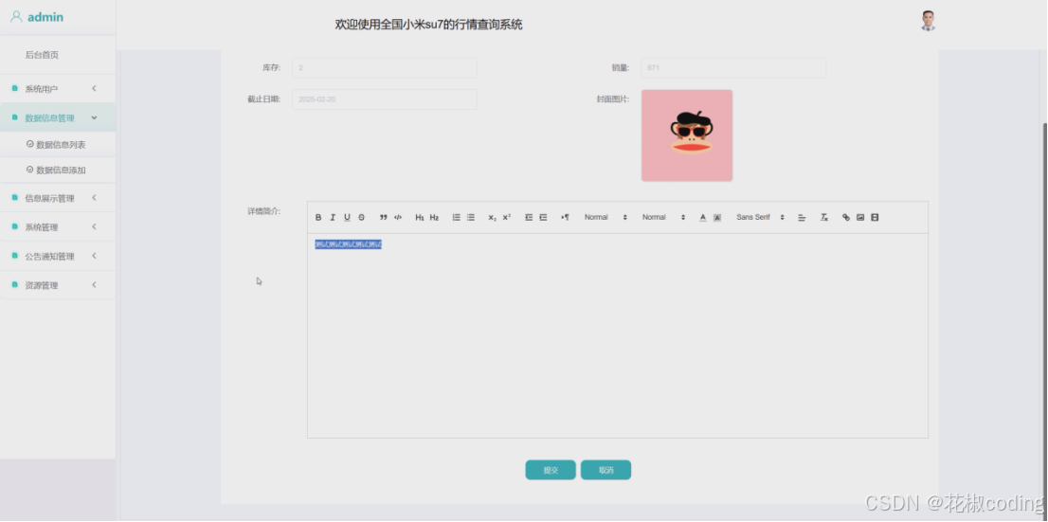Insert a code block
Screen dimensions: 1048x522
(x=398, y=217)
